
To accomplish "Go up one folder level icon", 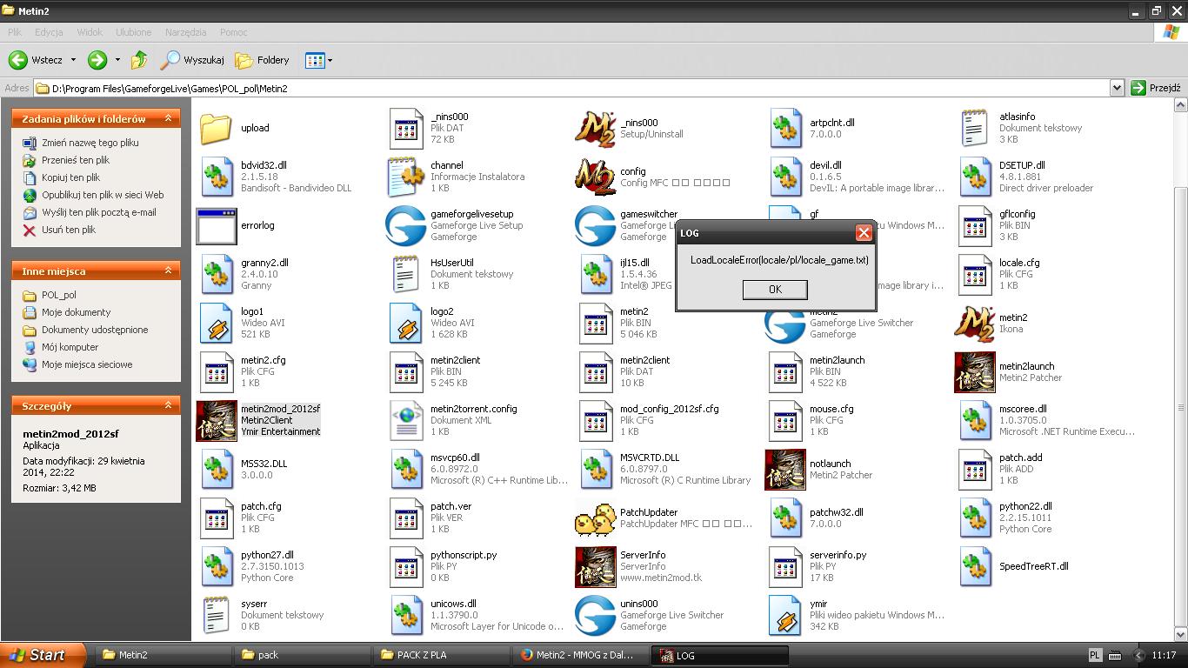I will [139, 60].
